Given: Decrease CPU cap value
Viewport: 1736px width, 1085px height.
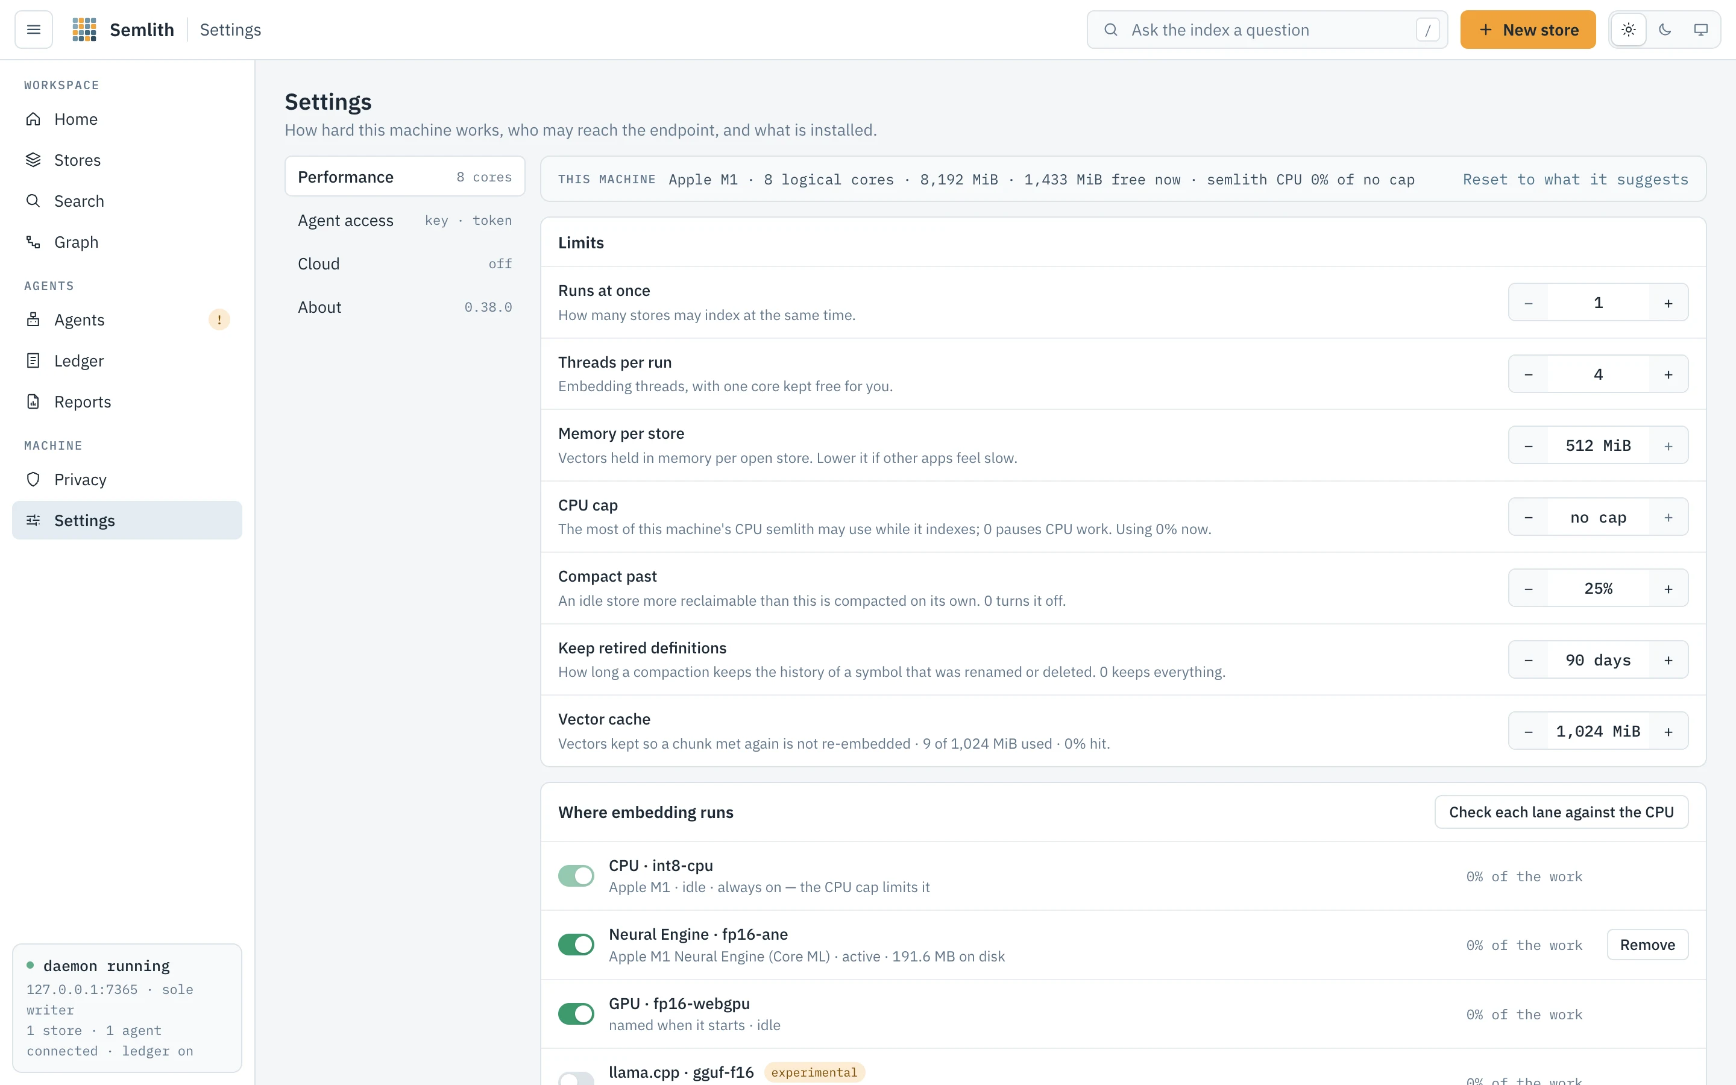Looking at the screenshot, I should point(1529,517).
